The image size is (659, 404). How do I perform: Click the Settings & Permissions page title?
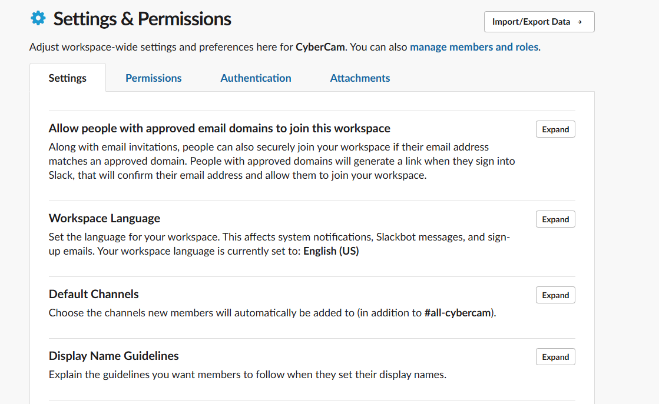(x=142, y=19)
